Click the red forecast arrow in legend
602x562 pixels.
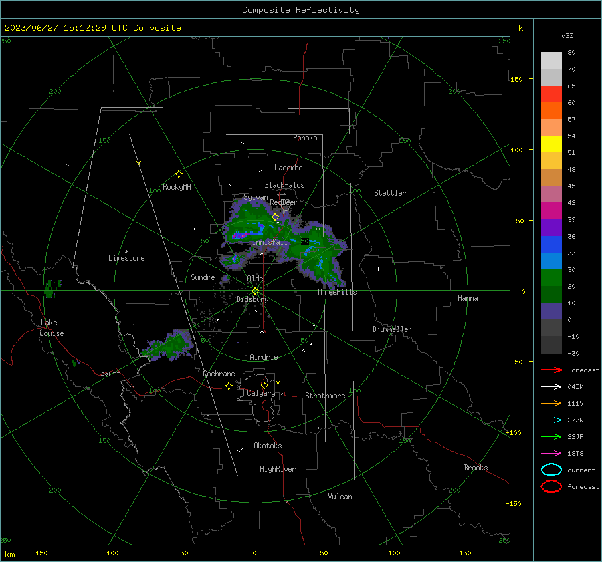pos(551,370)
